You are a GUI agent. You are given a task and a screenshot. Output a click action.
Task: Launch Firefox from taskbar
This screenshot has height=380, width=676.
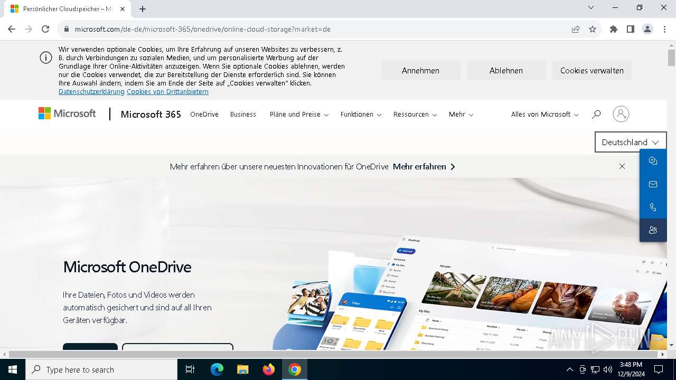coord(269,369)
